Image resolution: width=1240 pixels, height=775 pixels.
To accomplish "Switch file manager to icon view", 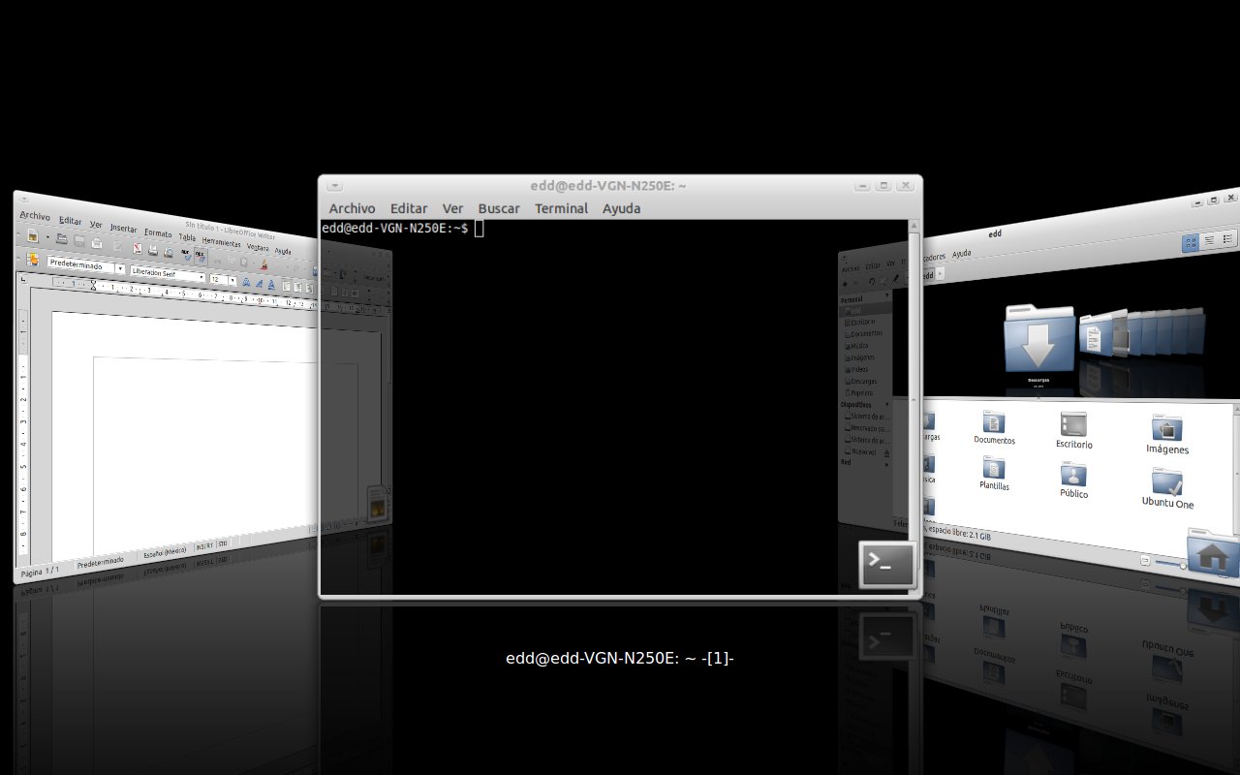I will click(x=1191, y=243).
